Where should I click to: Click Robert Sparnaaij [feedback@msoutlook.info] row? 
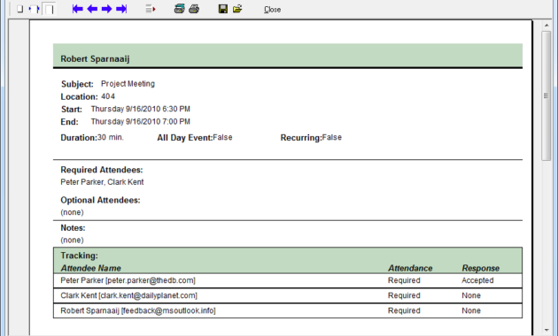pyautogui.click(x=288, y=310)
